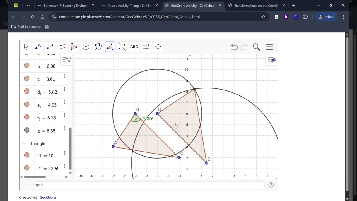Go to the browser home page
The width and height of the screenshot is (357, 201).
[42, 17]
